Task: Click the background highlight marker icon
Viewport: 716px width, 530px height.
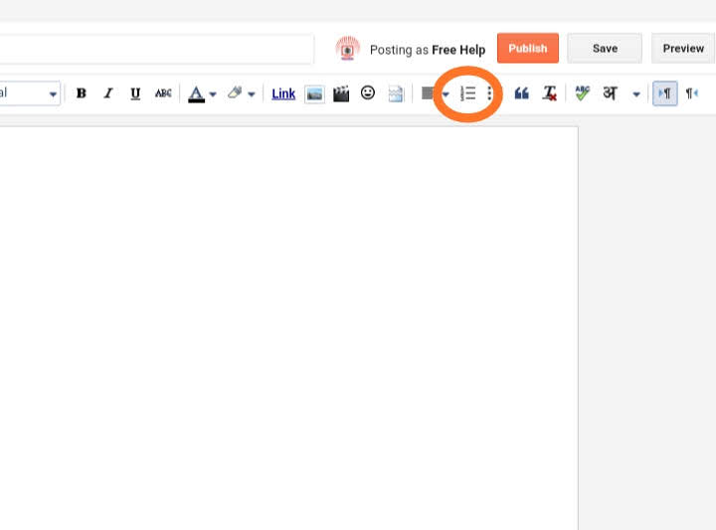Action: [235, 92]
